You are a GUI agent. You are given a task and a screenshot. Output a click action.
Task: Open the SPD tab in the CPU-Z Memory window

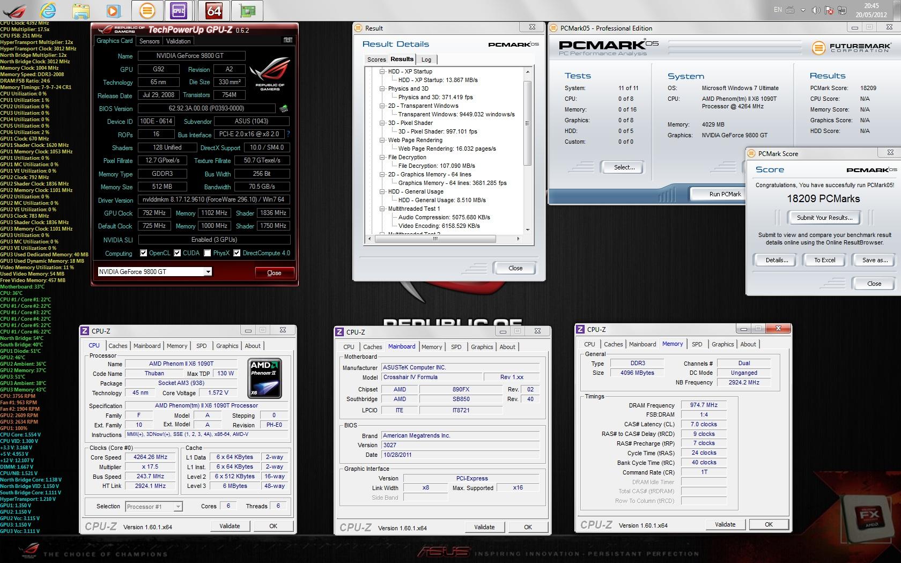(x=697, y=344)
